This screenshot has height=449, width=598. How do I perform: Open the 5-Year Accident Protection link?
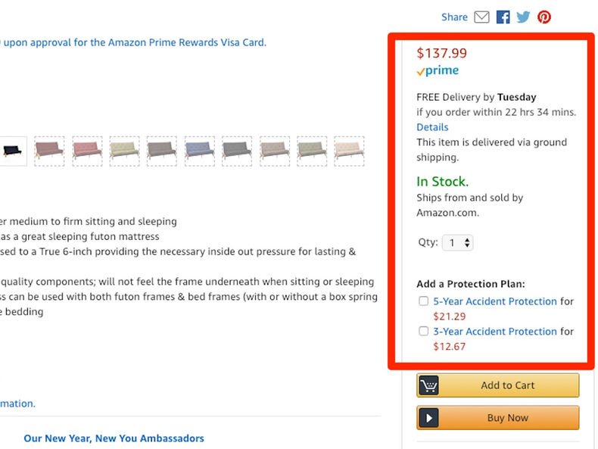pyautogui.click(x=495, y=301)
